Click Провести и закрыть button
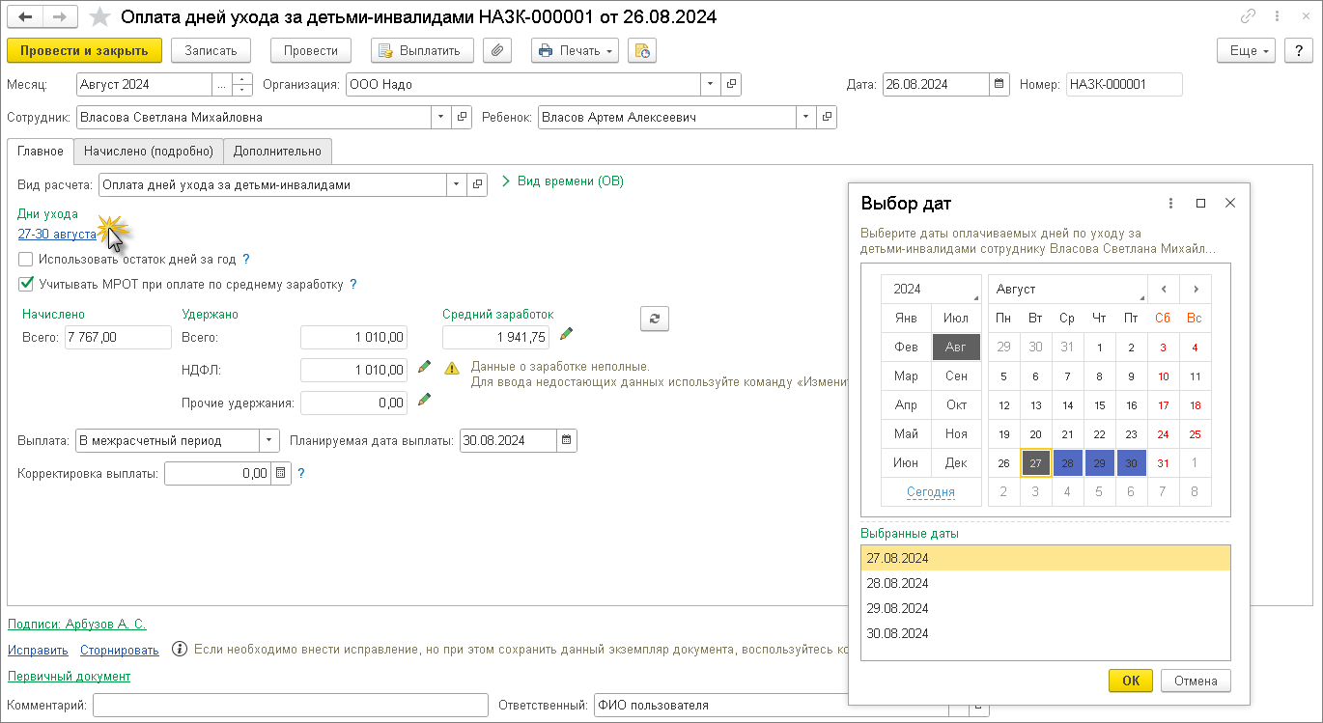This screenshot has width=1323, height=723. coord(84,50)
